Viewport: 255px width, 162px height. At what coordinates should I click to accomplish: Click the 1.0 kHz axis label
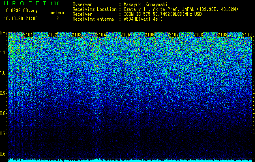click(4, 73)
